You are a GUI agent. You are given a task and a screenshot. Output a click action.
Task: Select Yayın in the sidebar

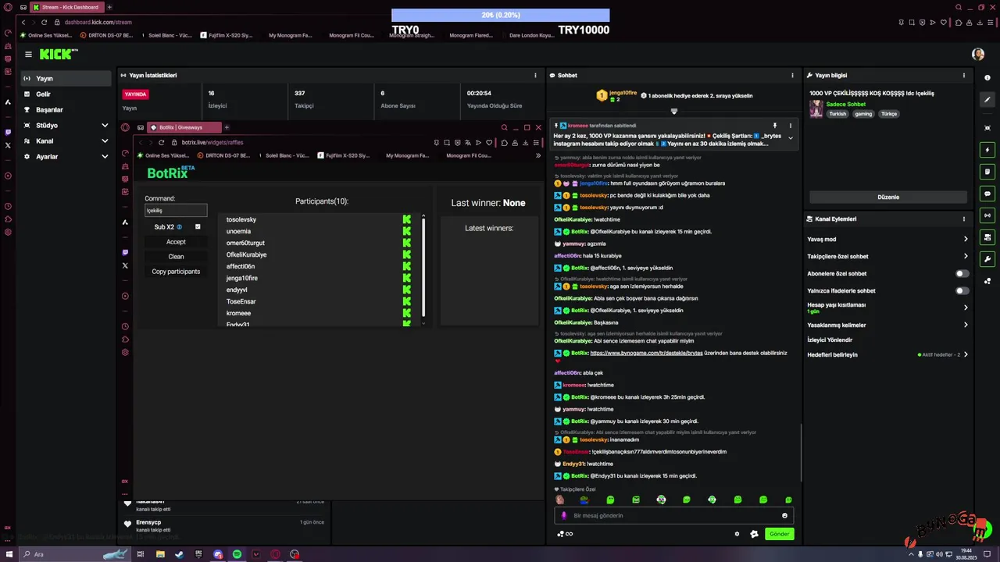pos(66,79)
